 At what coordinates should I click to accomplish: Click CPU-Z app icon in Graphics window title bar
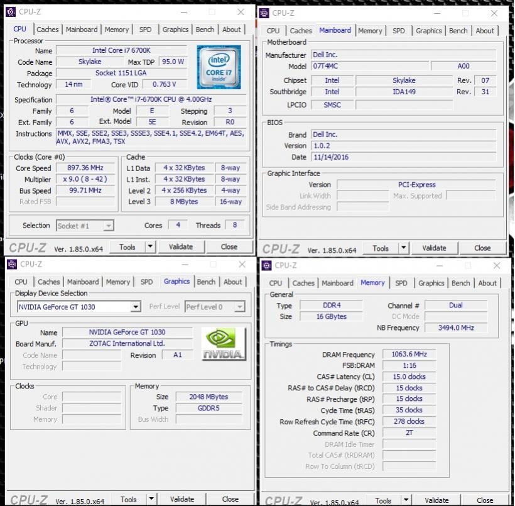(12, 264)
